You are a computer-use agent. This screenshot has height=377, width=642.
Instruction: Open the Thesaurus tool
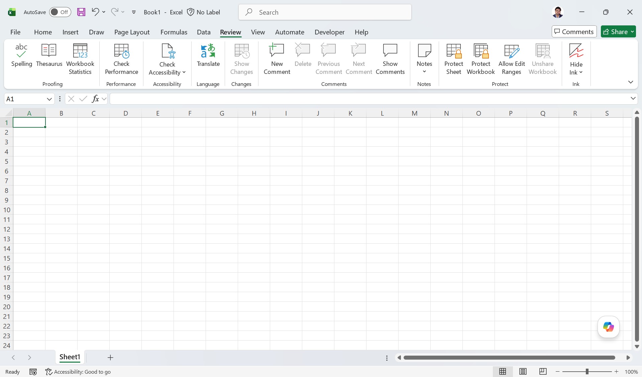[49, 55]
